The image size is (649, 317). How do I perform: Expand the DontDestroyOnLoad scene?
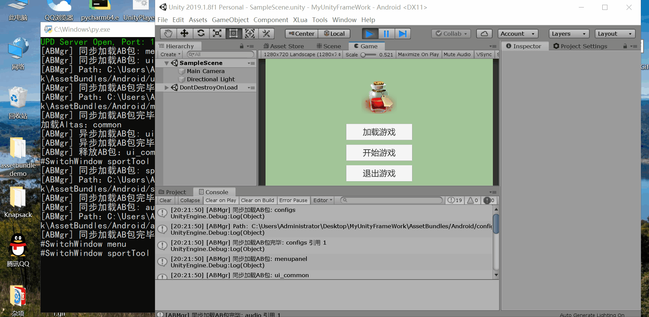(166, 88)
